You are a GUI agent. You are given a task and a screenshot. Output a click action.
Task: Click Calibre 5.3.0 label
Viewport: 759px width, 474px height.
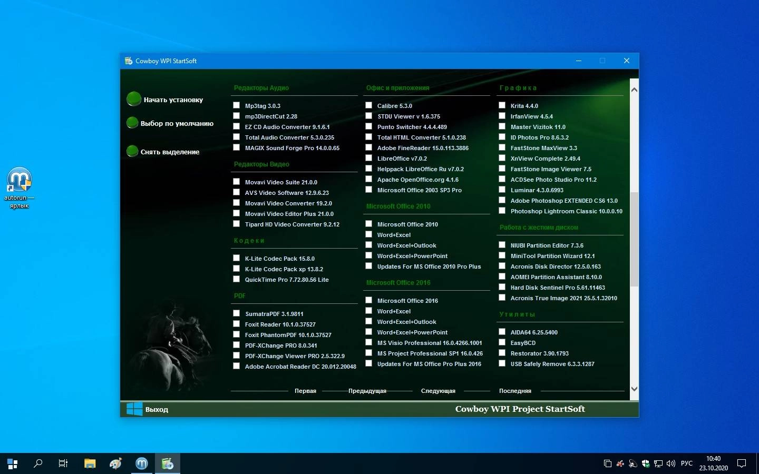[x=395, y=106]
